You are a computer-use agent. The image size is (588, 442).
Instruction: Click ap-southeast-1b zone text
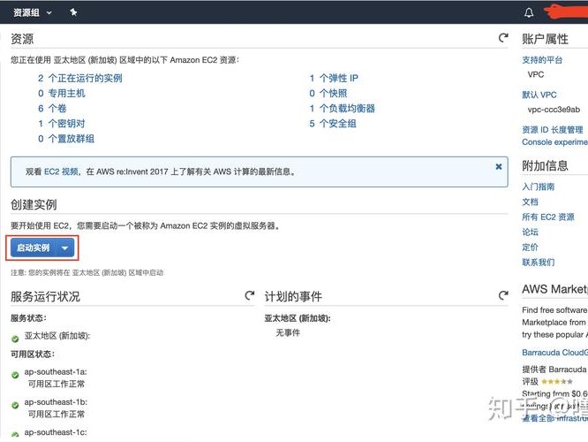[x=56, y=402]
